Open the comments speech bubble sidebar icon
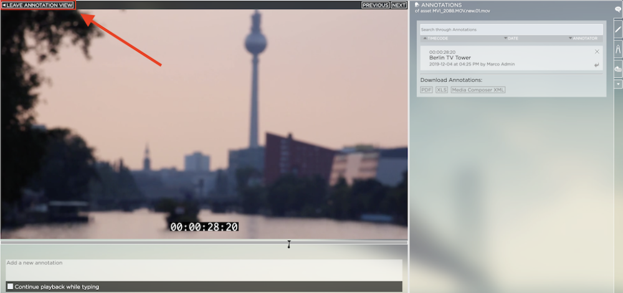 coord(617,11)
